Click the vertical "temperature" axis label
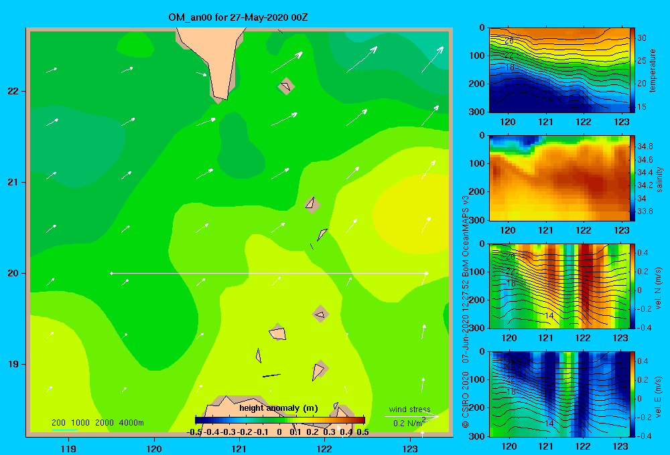The width and height of the screenshot is (670, 455). 652,70
